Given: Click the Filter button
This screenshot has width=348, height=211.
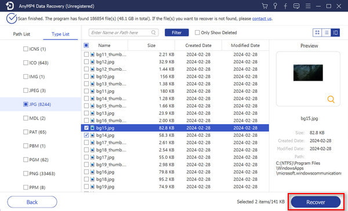Looking at the screenshot, I should (177, 32).
